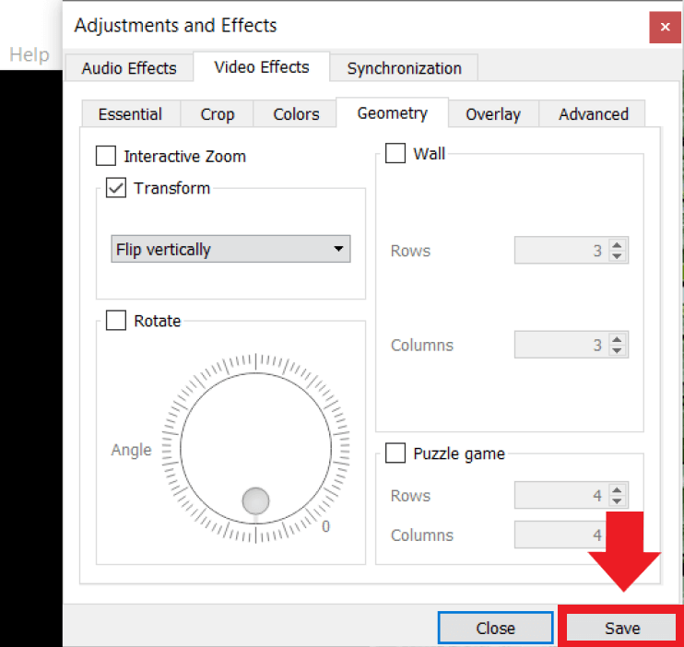Increase Wall Rows with up arrow

coord(618,245)
